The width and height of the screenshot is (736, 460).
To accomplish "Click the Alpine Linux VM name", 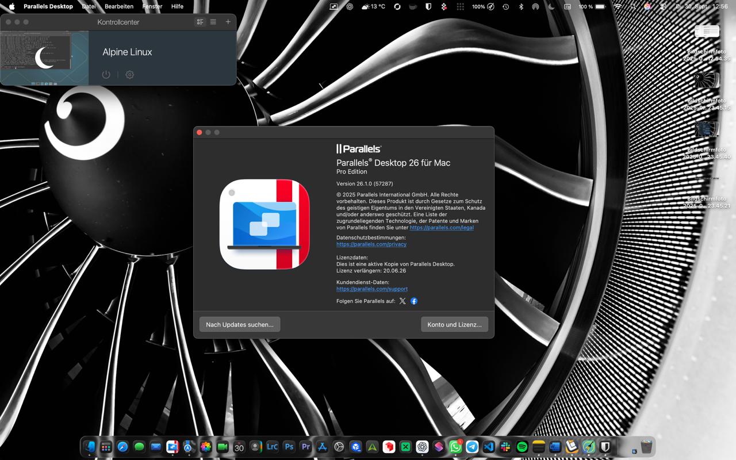I will pos(127,52).
